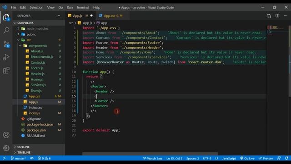Screen dimensions: 291x164
Task: Open the Help menu
Action: 96,7
